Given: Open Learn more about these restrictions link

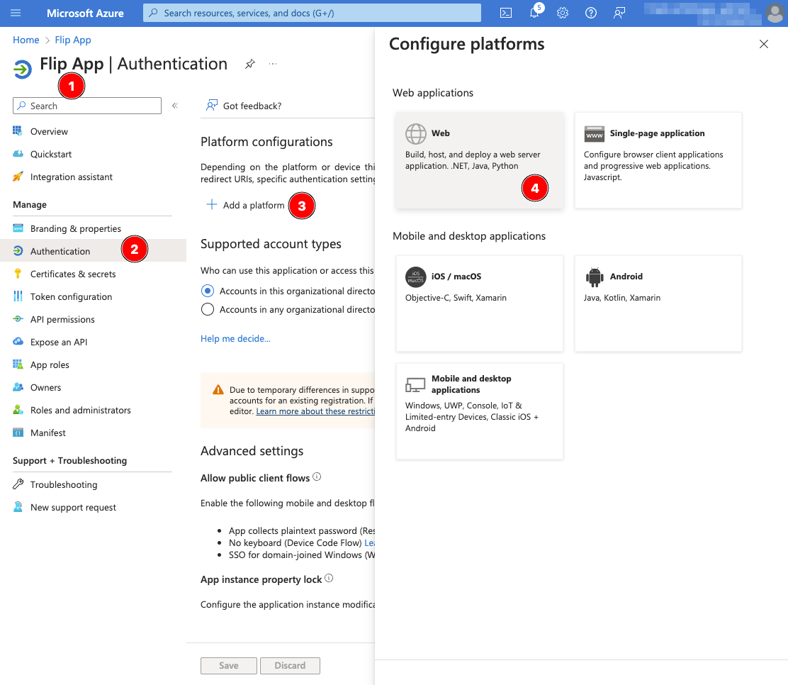Looking at the screenshot, I should [315, 411].
